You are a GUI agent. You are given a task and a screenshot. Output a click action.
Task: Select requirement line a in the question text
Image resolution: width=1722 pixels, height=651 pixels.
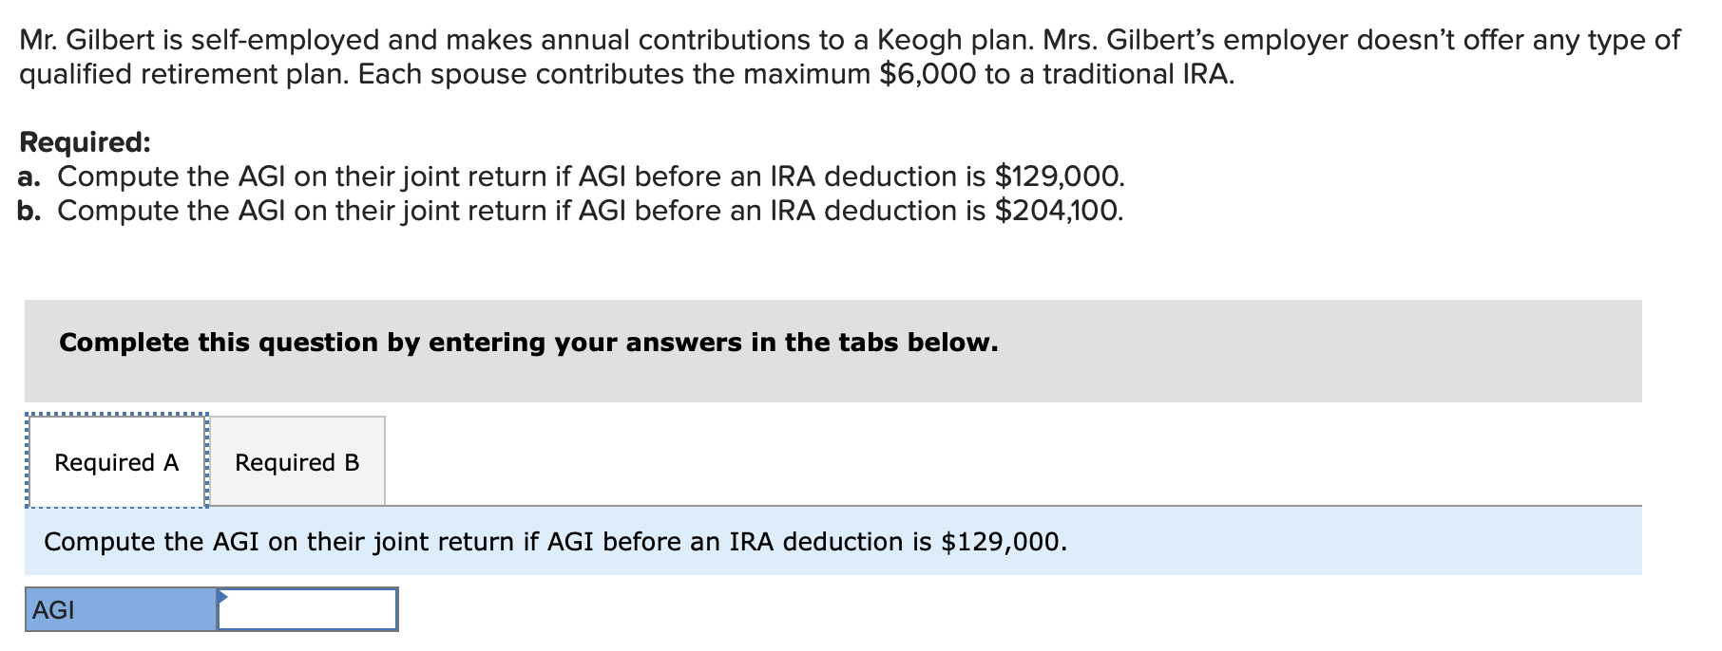tap(570, 174)
